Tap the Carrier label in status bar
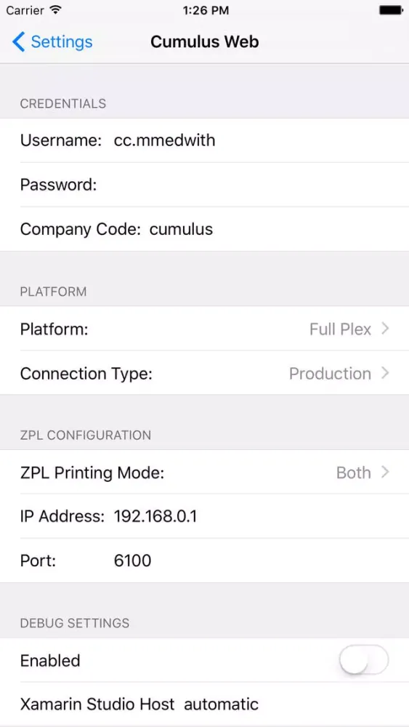 25,10
